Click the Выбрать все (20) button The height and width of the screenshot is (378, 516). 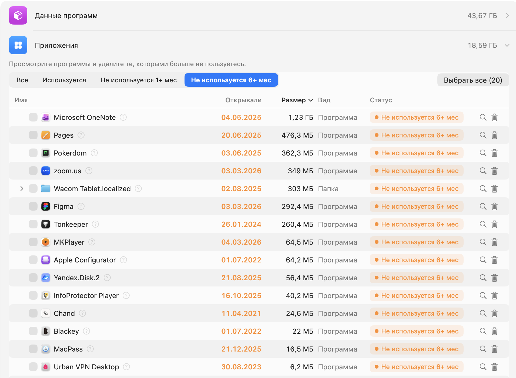(x=473, y=80)
